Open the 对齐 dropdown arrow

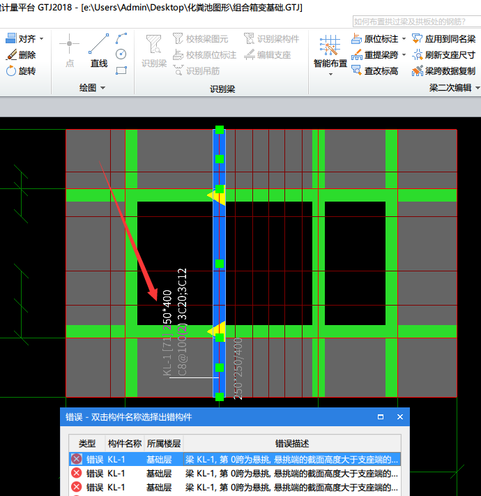point(41,39)
